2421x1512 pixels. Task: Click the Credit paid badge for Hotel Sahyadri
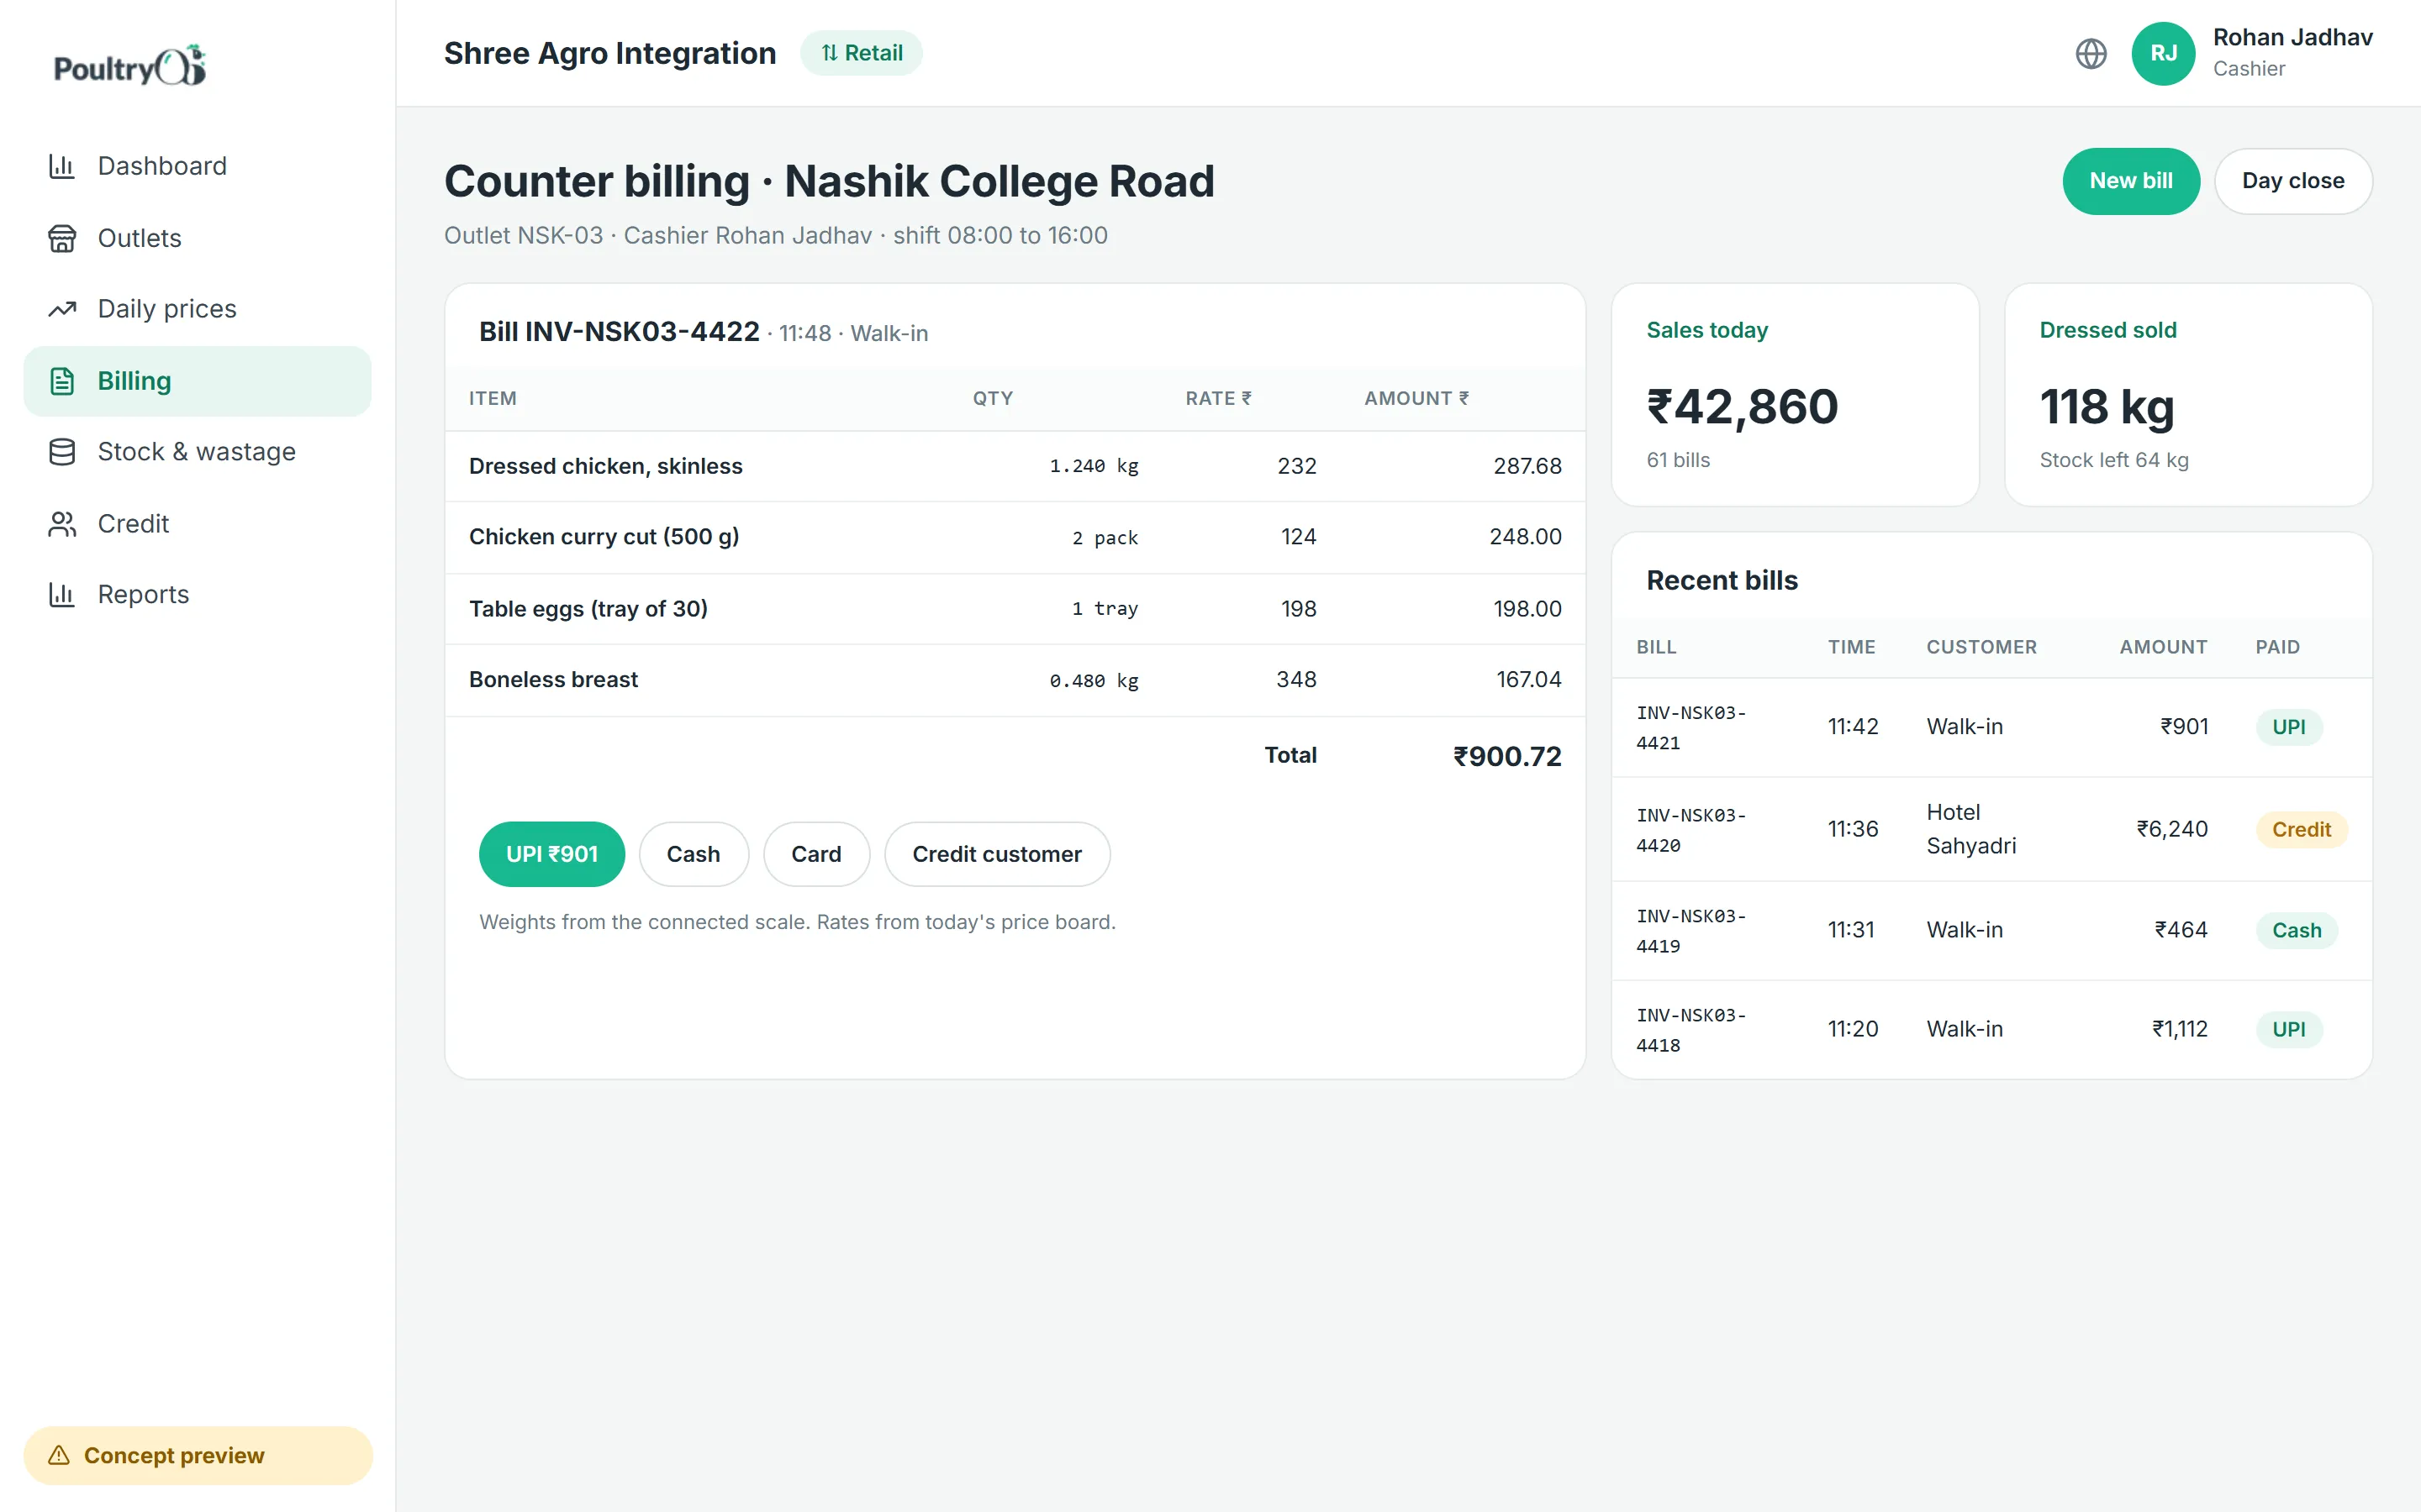coord(2301,829)
